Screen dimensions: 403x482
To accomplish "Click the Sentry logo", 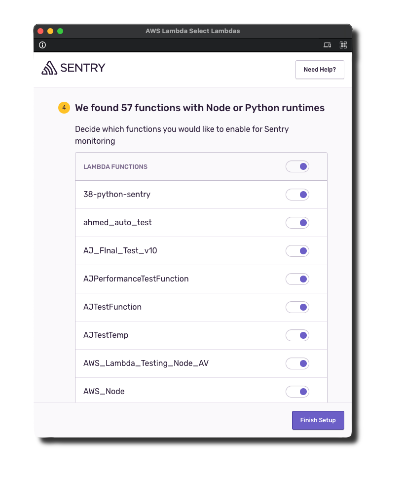I will (73, 68).
